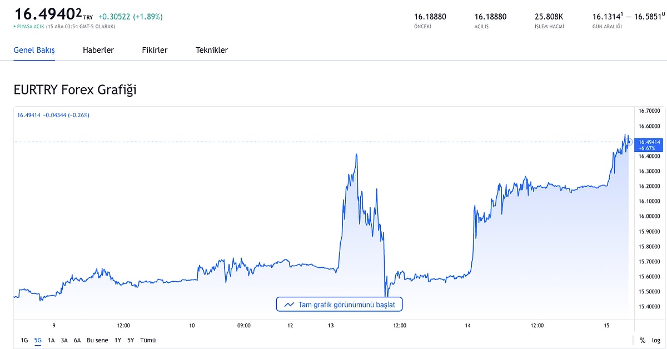
Task: Select the 1G time range
Action: click(x=24, y=340)
